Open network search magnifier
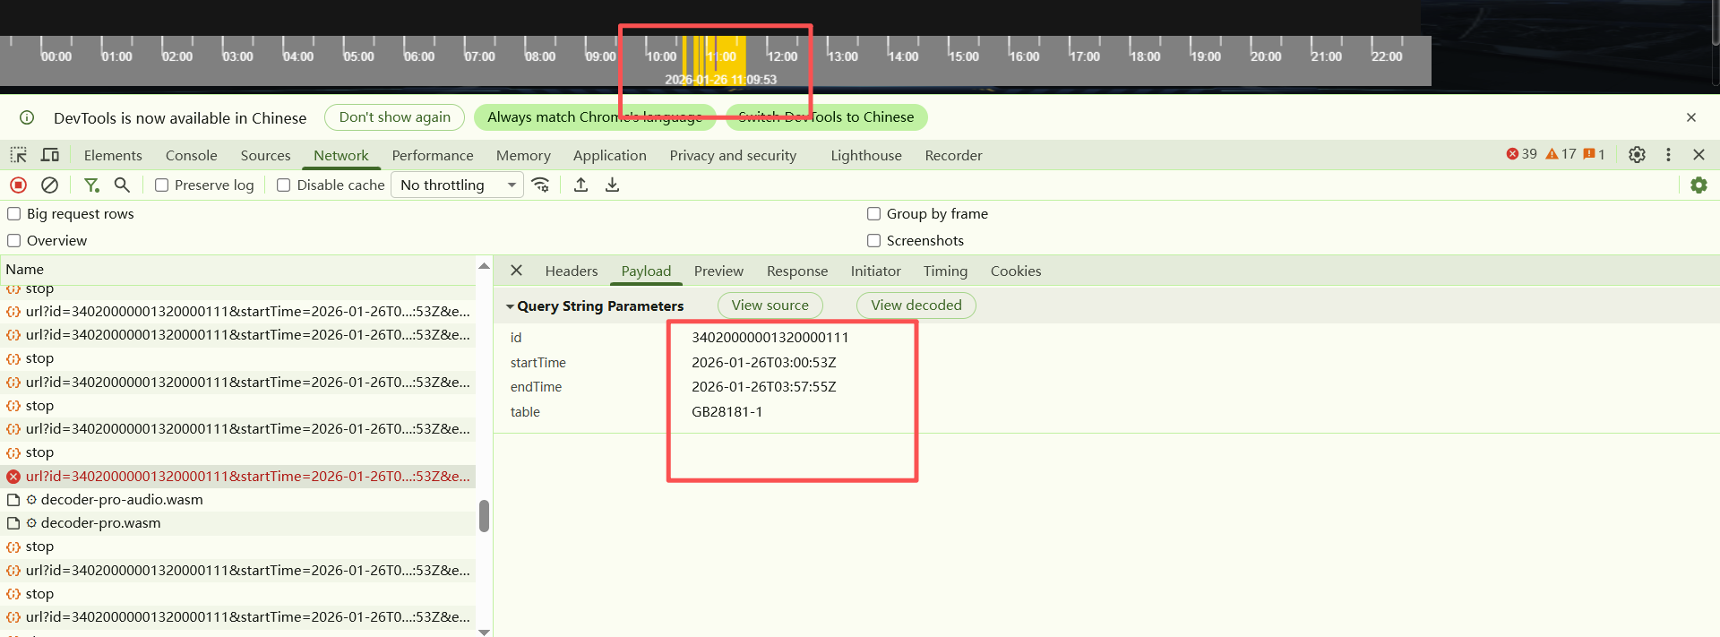 coord(123,185)
